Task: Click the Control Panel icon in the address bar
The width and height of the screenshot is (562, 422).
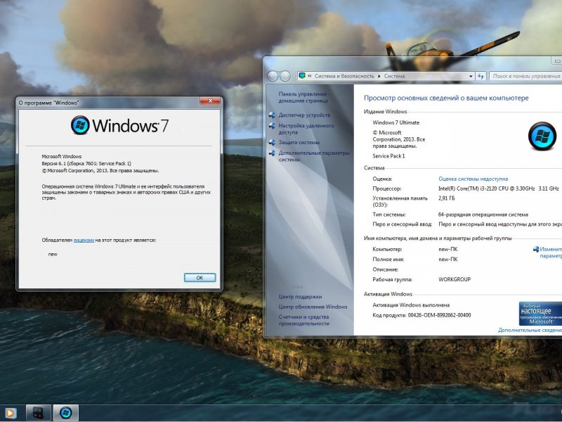Action: [302, 76]
